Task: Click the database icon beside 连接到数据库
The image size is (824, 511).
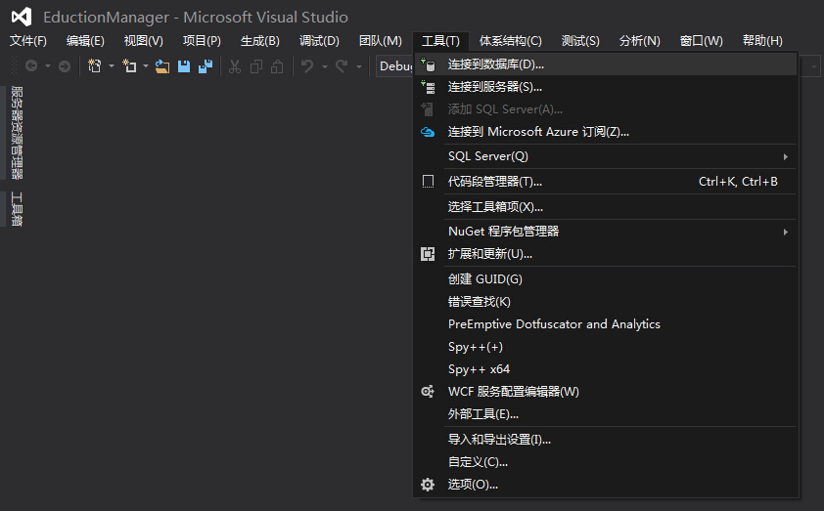Action: (x=428, y=64)
